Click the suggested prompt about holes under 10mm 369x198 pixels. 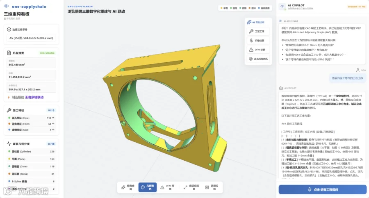point(310,45)
